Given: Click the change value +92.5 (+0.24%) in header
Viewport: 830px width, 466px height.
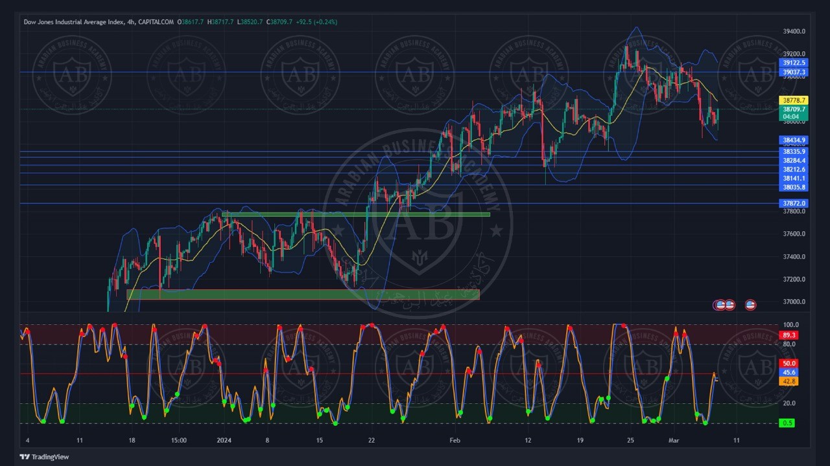Looking at the screenshot, I should point(316,22).
